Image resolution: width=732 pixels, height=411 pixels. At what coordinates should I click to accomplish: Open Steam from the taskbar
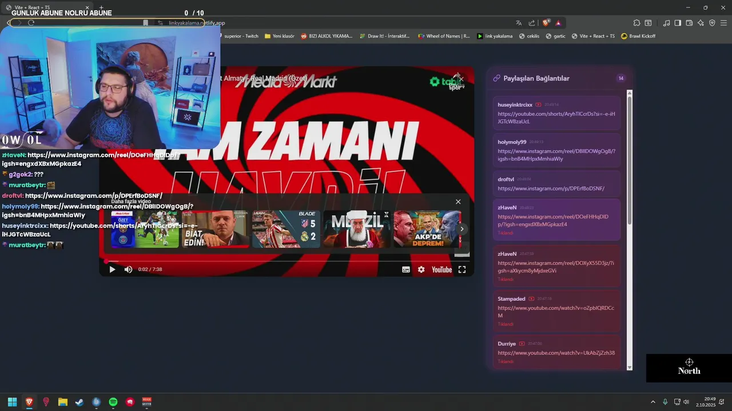click(79, 402)
